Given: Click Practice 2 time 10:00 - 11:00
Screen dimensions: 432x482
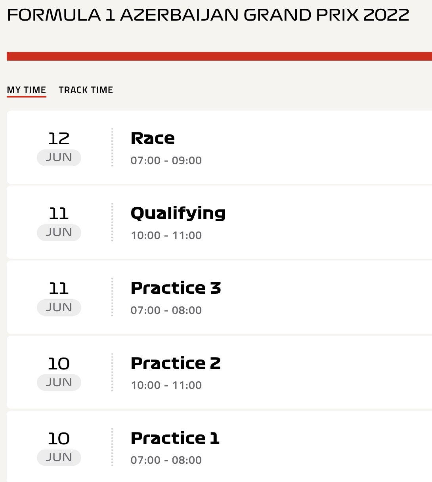Looking at the screenshot, I should coord(166,385).
